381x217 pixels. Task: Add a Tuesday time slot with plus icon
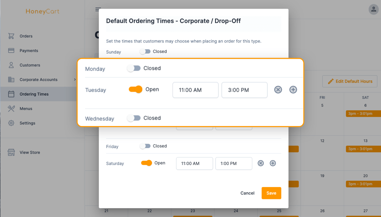293,90
